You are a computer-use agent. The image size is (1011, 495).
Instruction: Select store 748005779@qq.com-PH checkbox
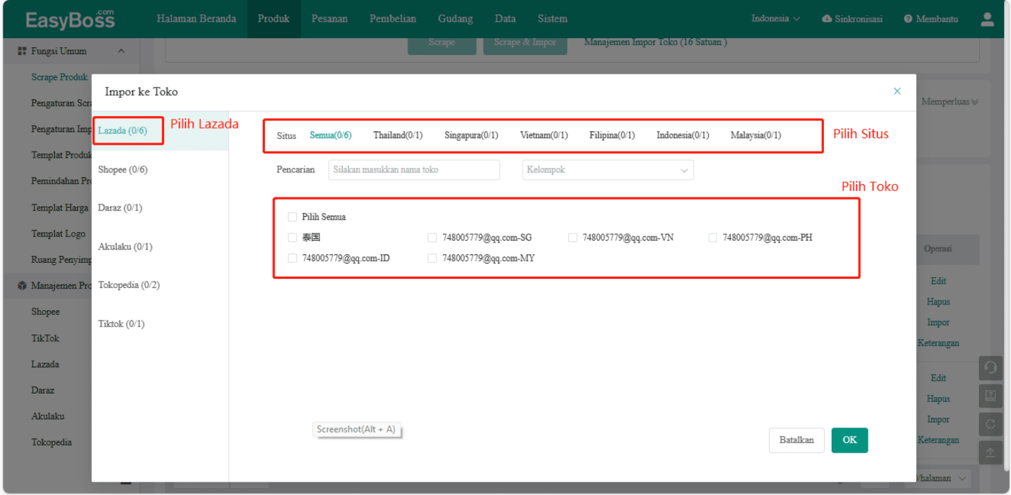point(713,238)
